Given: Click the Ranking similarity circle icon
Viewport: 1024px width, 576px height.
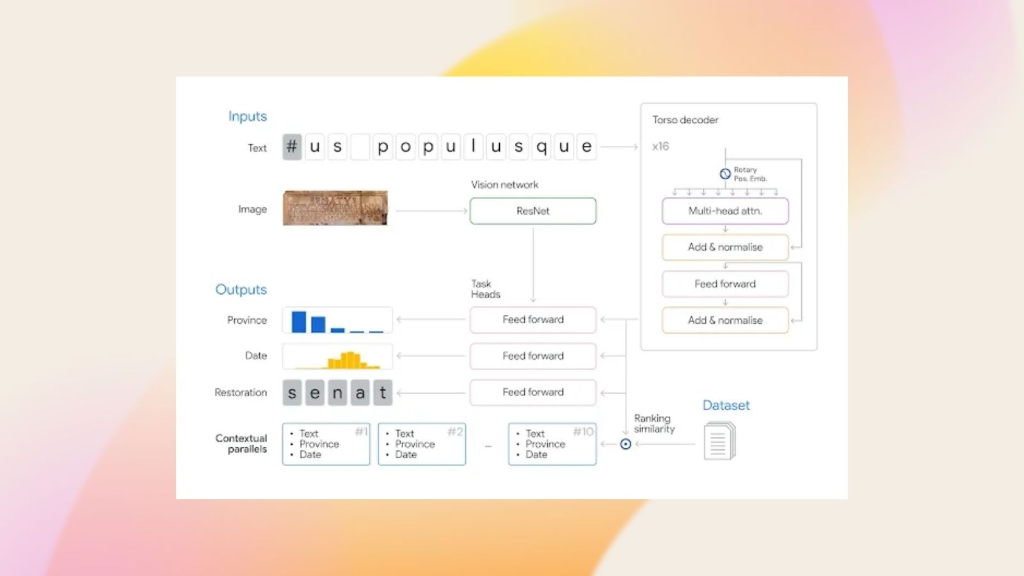Looking at the screenshot, I should (x=625, y=444).
